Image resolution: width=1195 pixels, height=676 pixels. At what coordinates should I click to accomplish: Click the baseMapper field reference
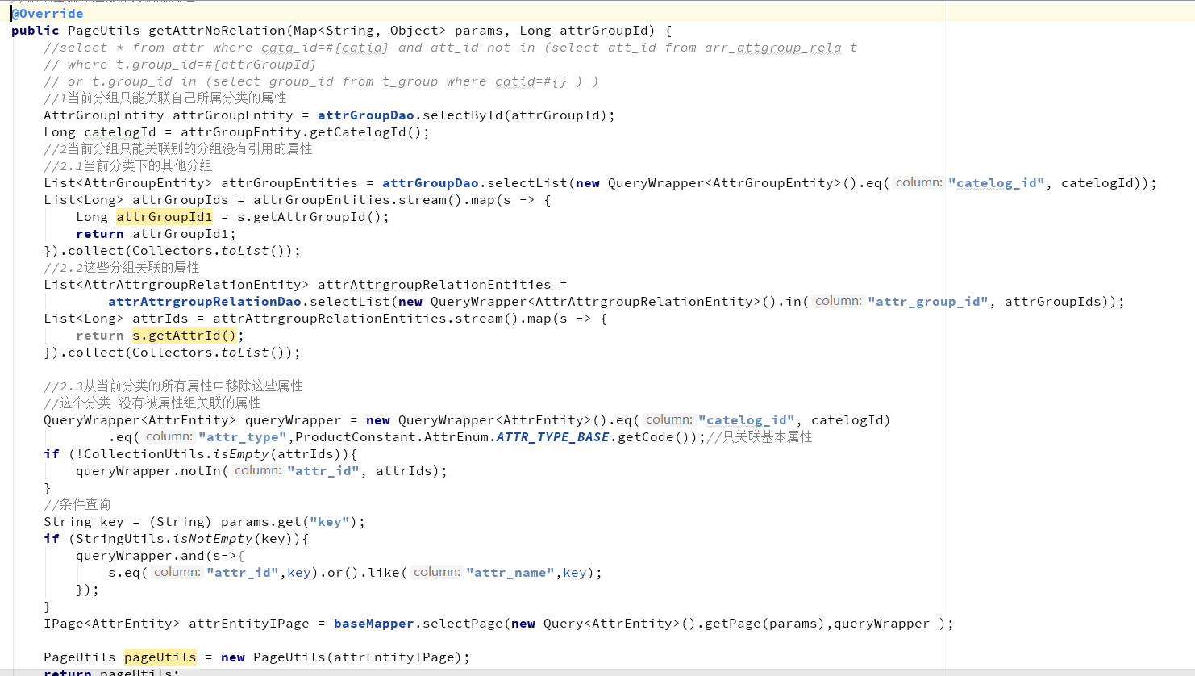(373, 623)
